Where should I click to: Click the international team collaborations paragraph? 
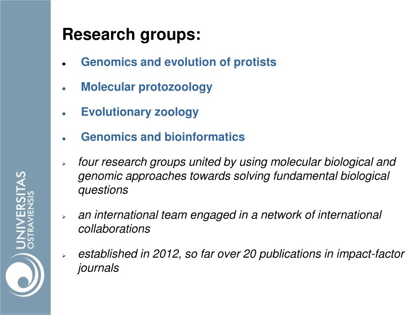230,222
